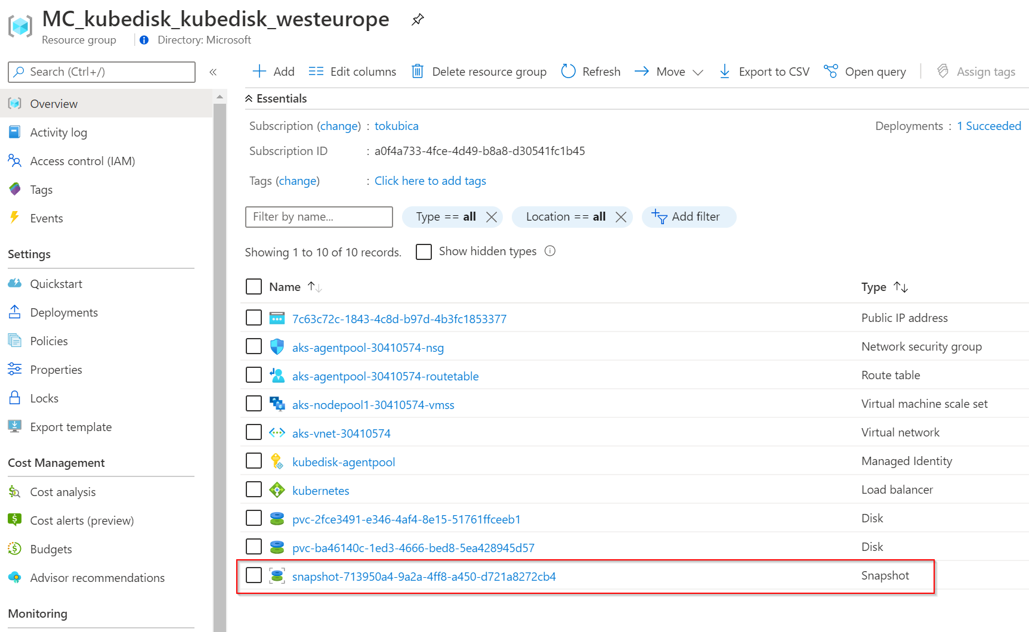Screen dimensions: 1029x632
Task: Sort resources by Type column
Action: pos(900,287)
